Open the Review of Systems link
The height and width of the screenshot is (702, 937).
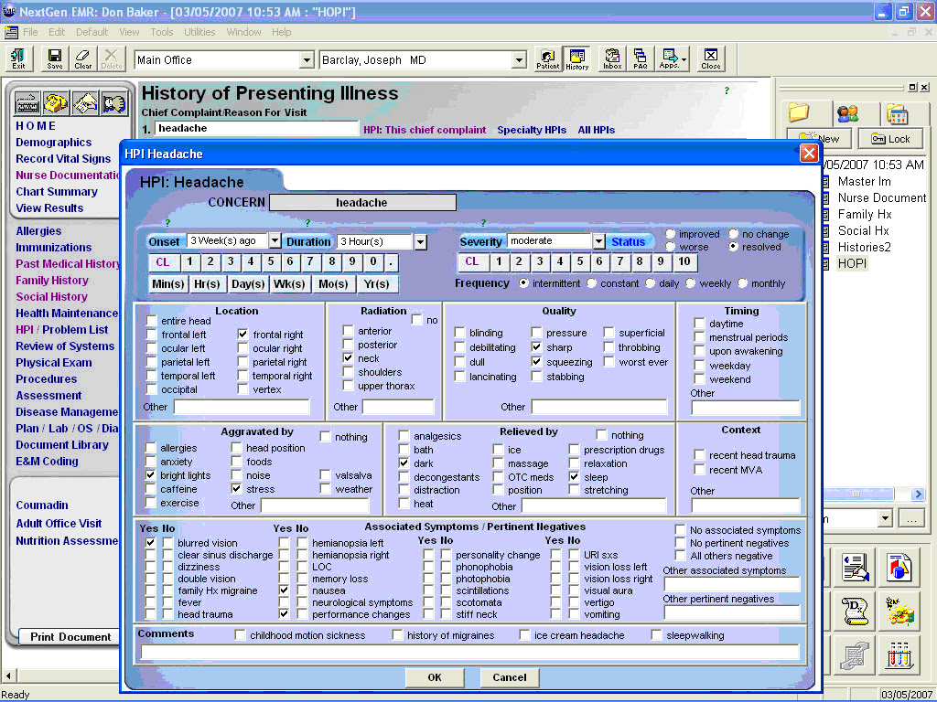(x=65, y=346)
